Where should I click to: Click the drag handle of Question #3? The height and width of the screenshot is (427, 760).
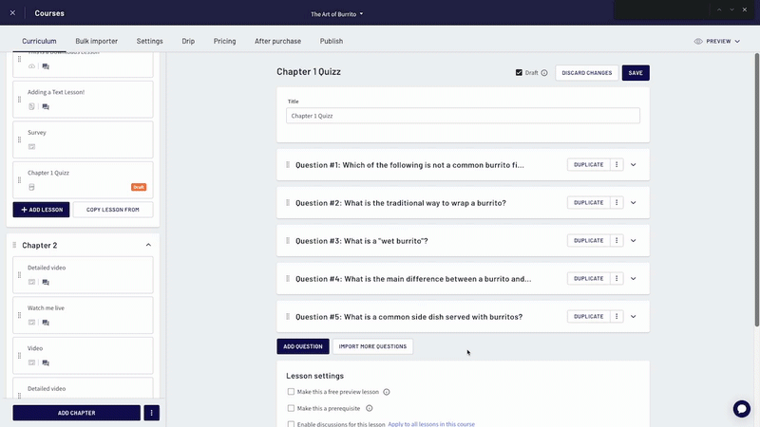[x=288, y=240]
